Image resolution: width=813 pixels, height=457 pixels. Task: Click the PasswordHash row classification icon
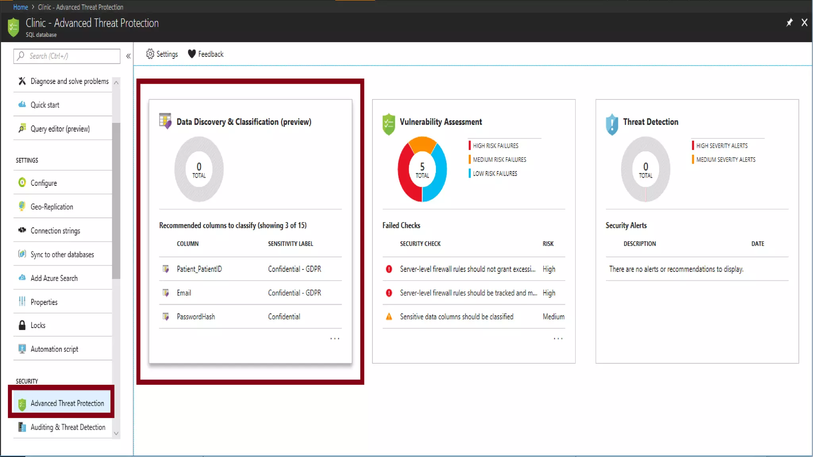(x=166, y=317)
